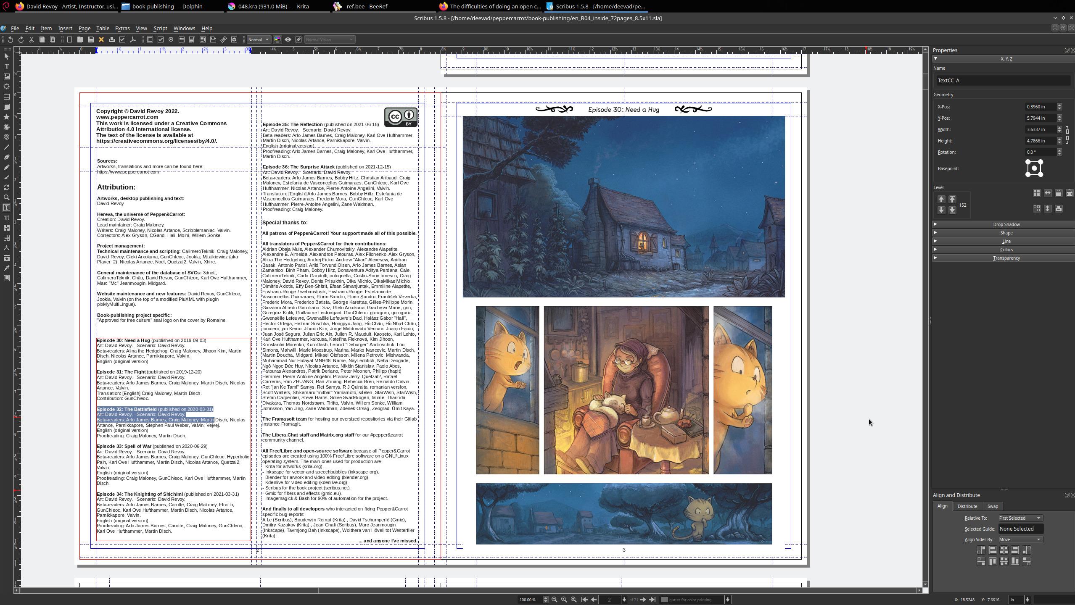Pick the Eye Dropper tool
The image size is (1075, 605).
click(6, 268)
